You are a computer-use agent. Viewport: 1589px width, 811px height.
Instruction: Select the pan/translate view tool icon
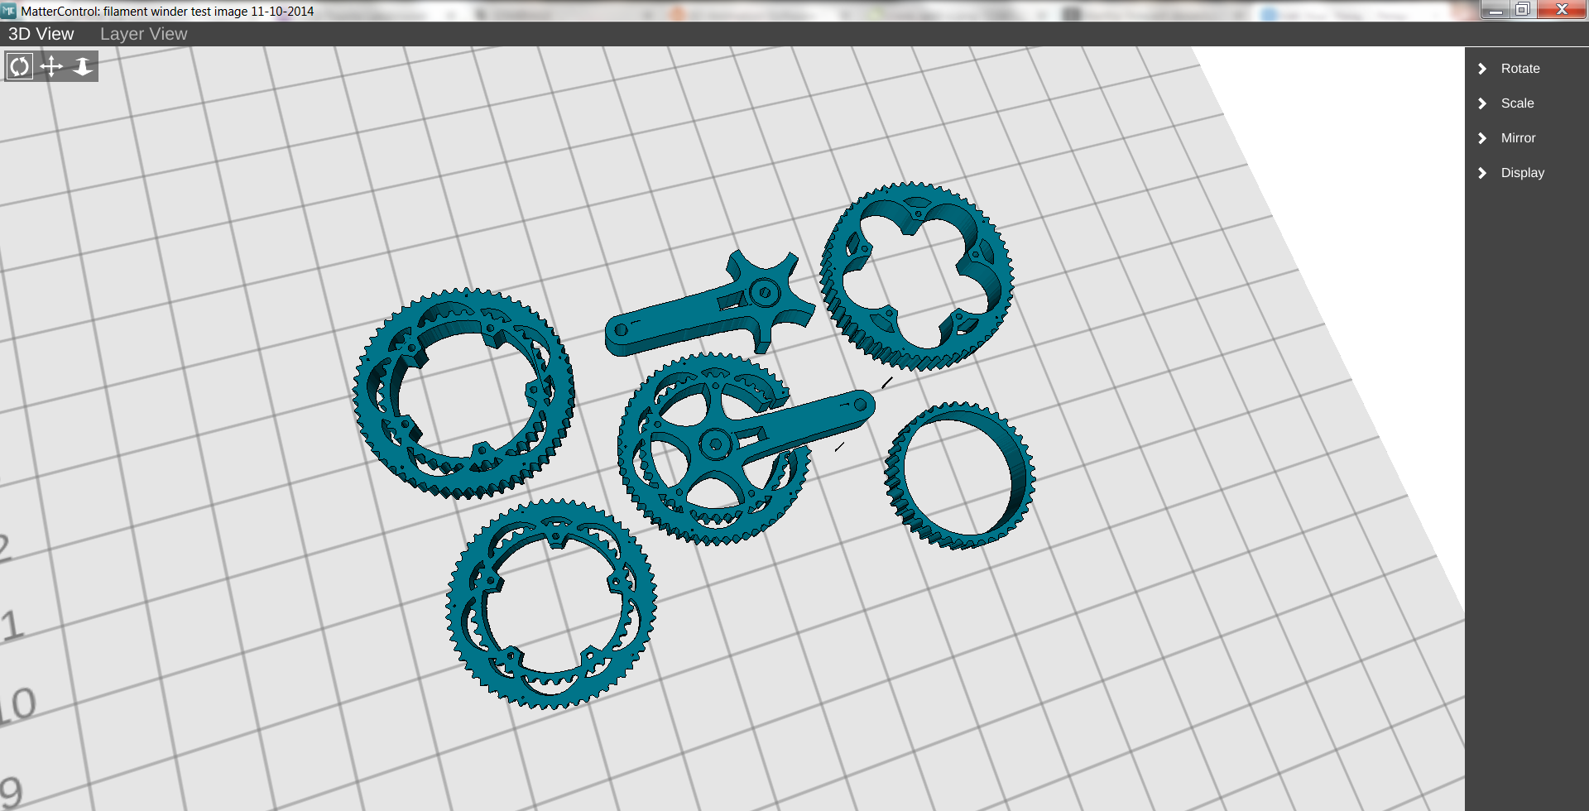51,66
